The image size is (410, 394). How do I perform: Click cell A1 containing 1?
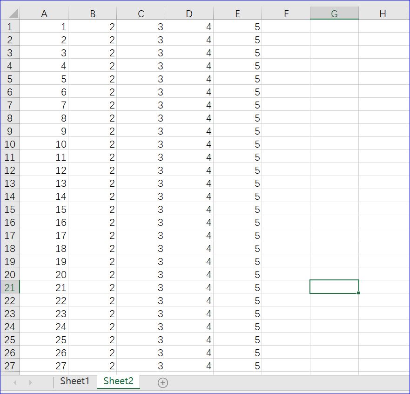coord(44,27)
